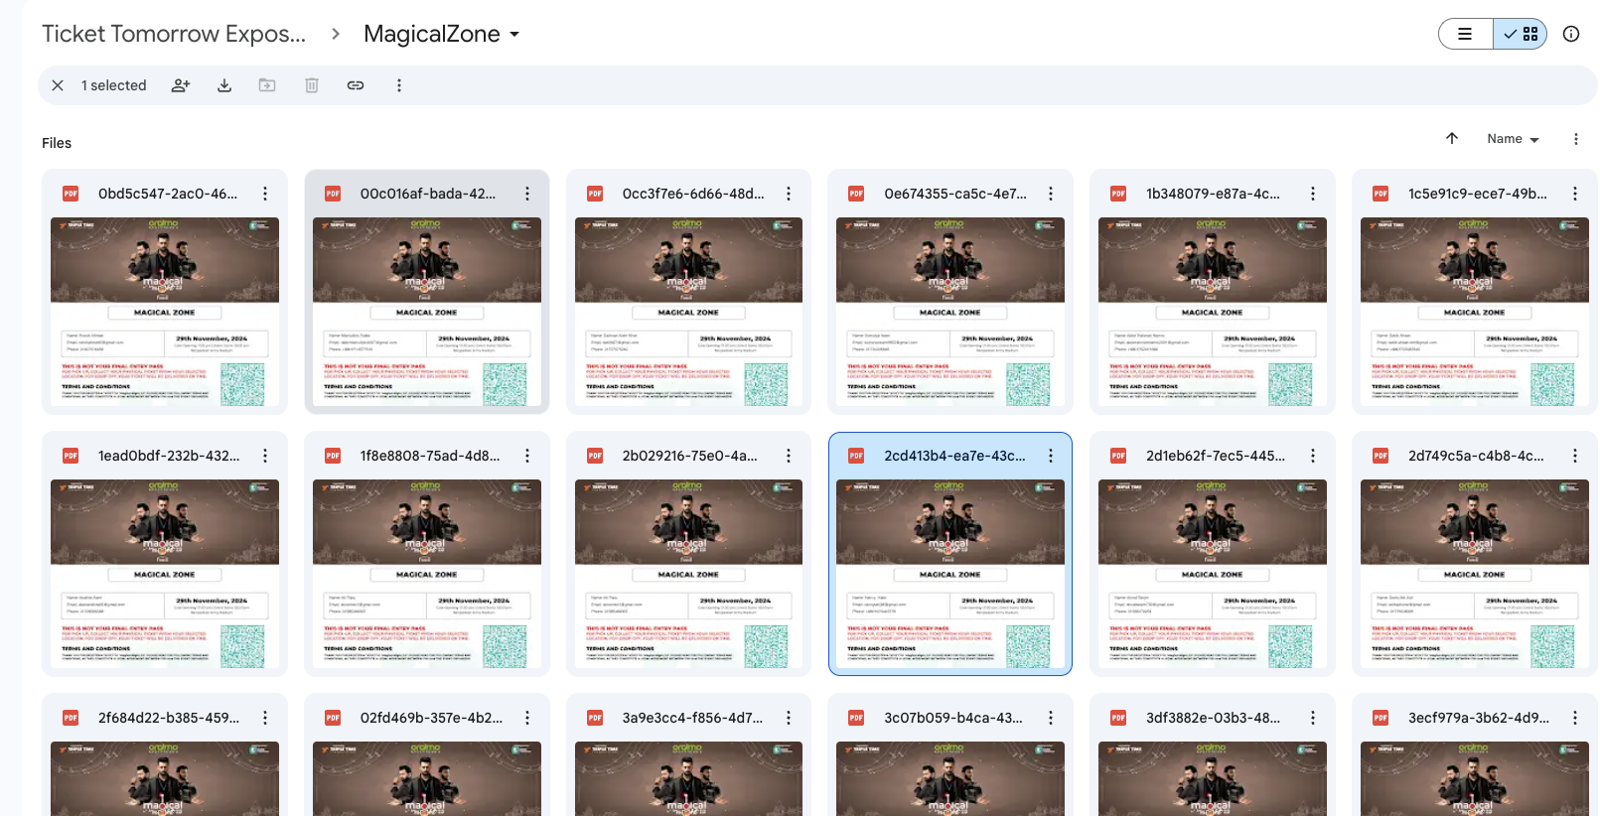The image size is (1600, 816).
Task: Open more sort options menu
Action: (x=1576, y=139)
